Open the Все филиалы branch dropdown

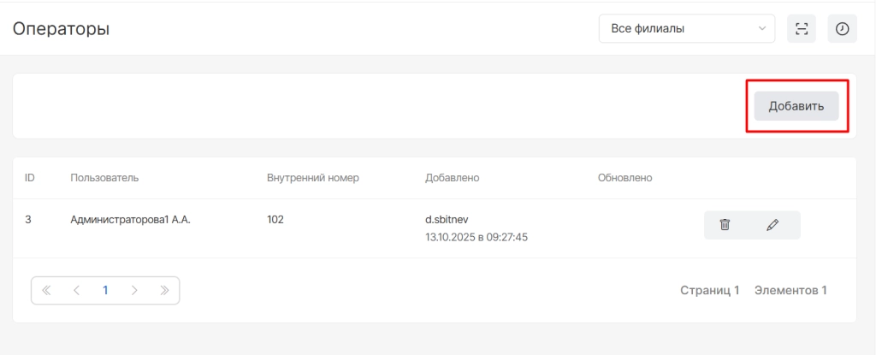click(x=687, y=29)
